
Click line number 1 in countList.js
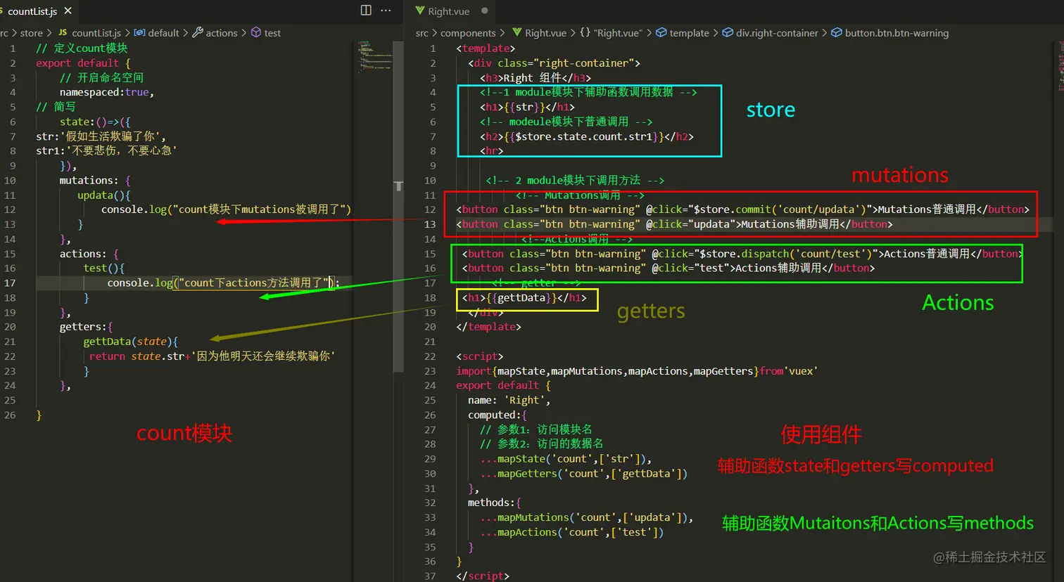13,48
